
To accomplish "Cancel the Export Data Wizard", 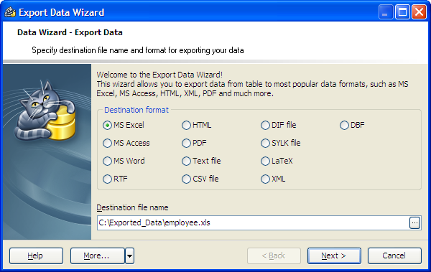I will [394, 255].
